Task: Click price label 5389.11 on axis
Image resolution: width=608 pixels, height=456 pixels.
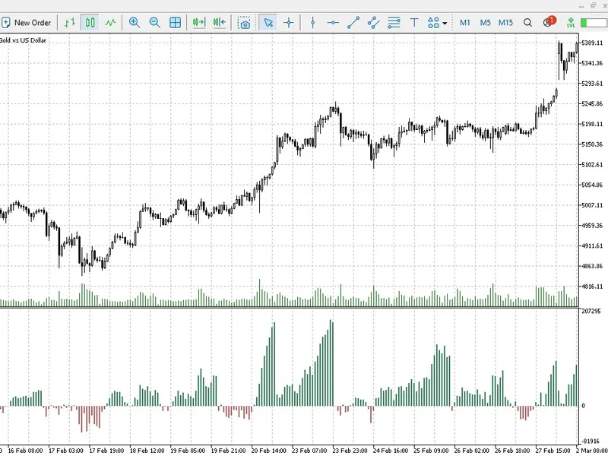Action: (x=592, y=43)
